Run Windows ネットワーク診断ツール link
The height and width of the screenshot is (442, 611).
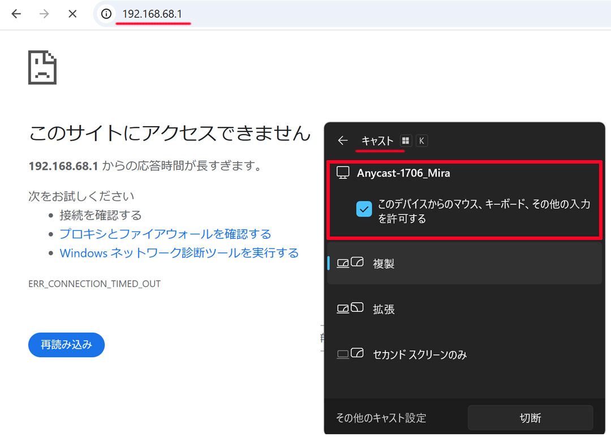click(179, 253)
